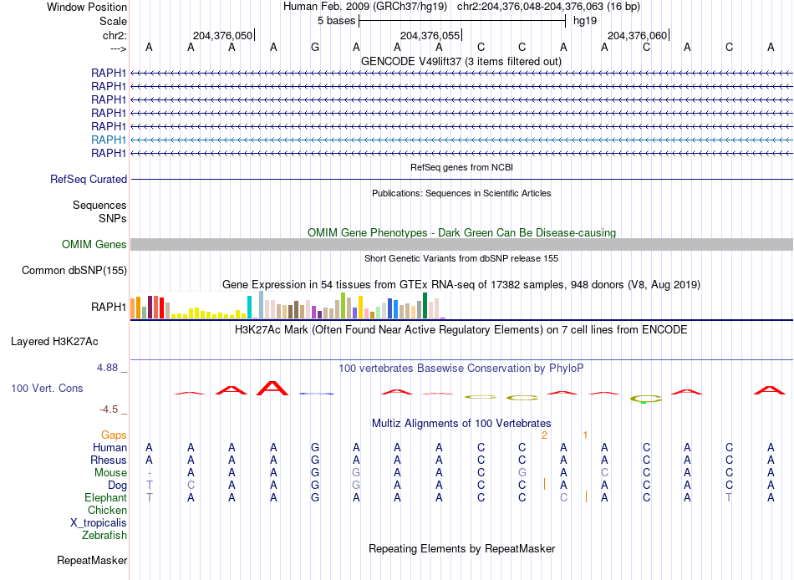Open the Common dbSNP(155) track label

click(x=74, y=271)
